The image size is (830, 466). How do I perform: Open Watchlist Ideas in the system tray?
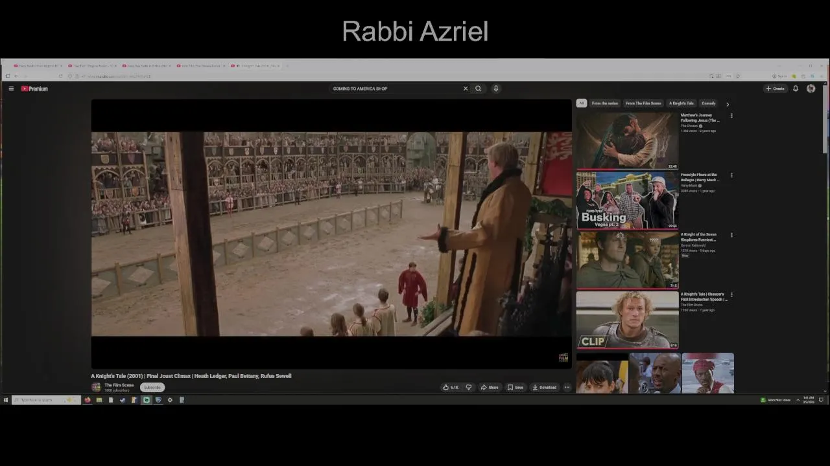(776, 400)
